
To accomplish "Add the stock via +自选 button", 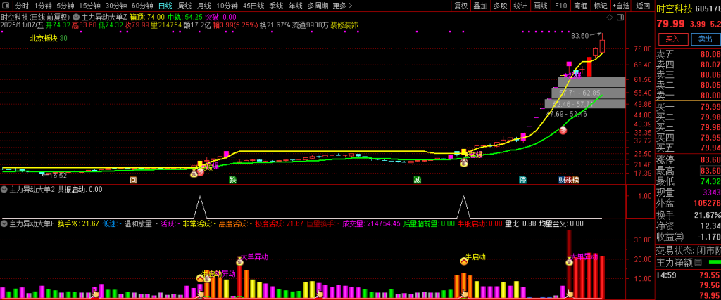I will click(621, 6).
